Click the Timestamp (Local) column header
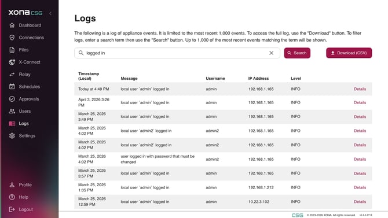Screen dimensions: 388x218 (x=89, y=76)
